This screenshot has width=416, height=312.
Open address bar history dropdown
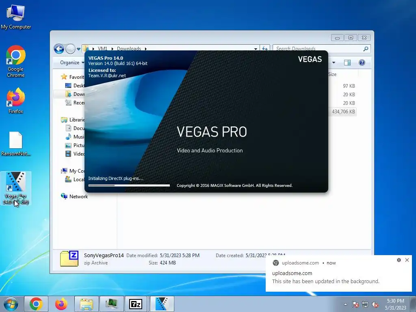coord(256,49)
